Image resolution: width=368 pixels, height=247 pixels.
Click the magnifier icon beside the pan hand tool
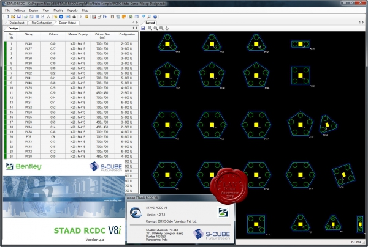pyautogui.click(x=161, y=28)
